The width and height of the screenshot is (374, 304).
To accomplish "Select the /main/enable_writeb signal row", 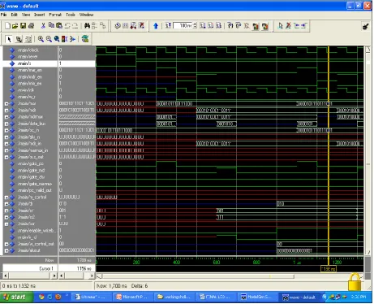I will 30,231.
